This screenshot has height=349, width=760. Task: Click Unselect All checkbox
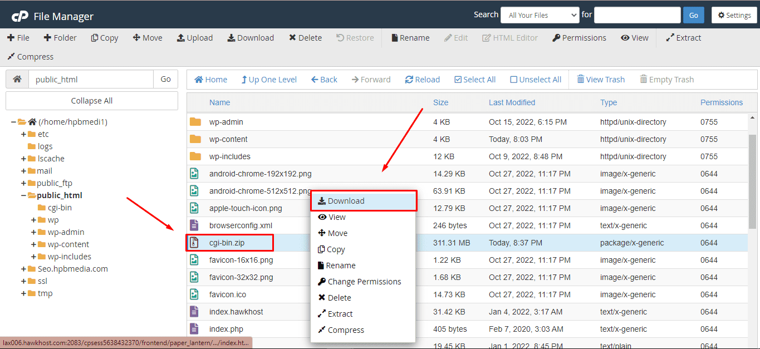[514, 80]
